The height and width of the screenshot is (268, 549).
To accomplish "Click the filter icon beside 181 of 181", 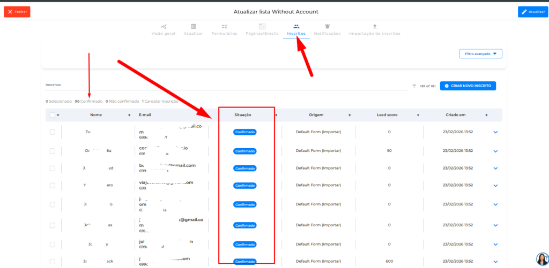I will click(x=414, y=86).
